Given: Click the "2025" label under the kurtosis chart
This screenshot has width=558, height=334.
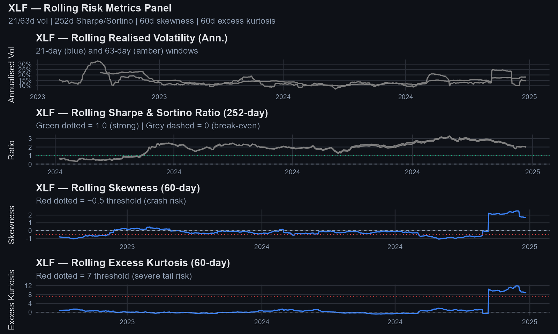Looking at the screenshot, I should (x=529, y=322).
